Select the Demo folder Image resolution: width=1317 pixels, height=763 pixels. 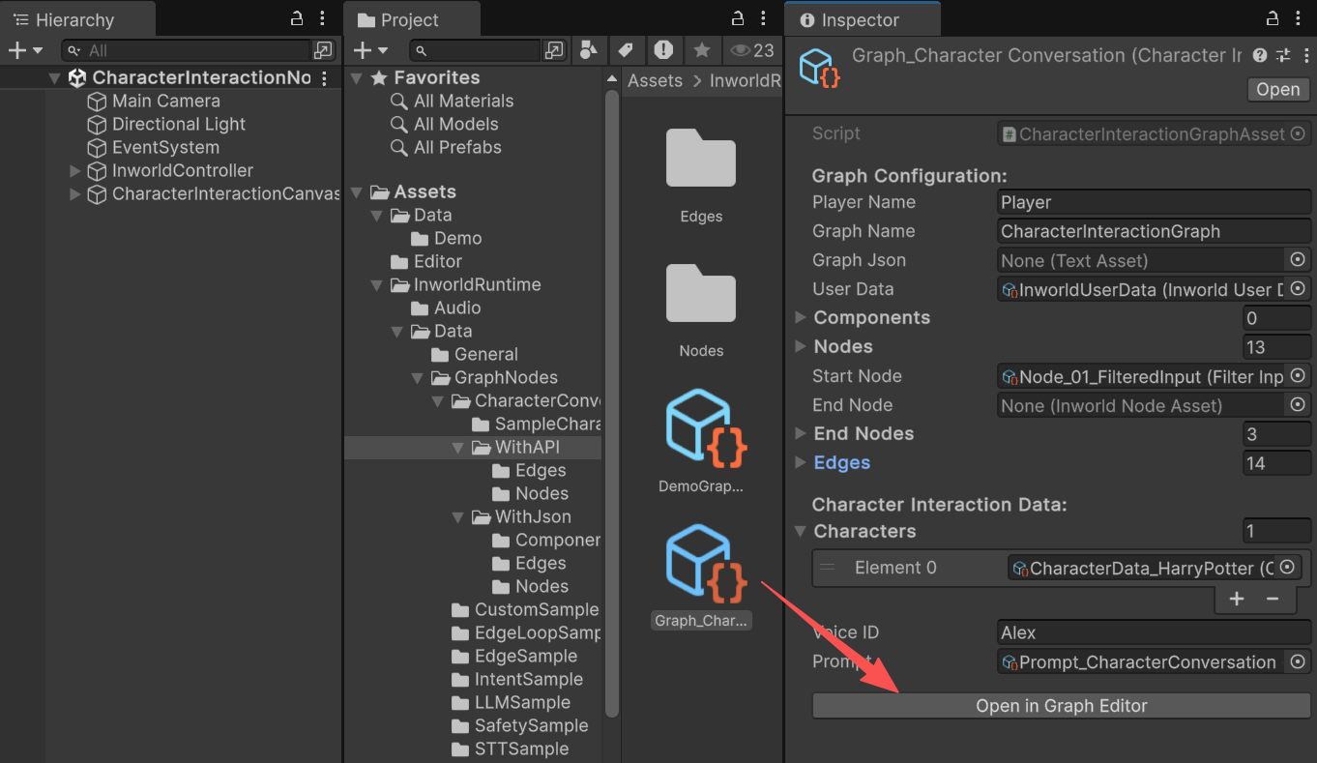point(457,238)
